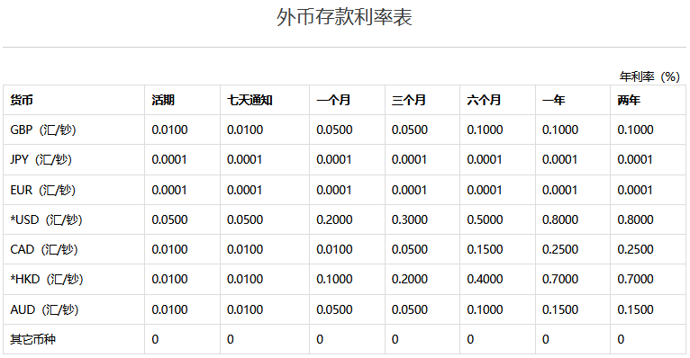The height and width of the screenshot is (358, 690).
Task: Select the 货币 column header
Action: coord(22,100)
